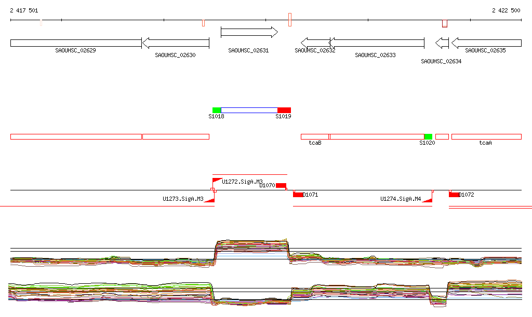Select the SAOUHSC_02630 gene arrow
This screenshot has height=317, width=532.
[176, 43]
